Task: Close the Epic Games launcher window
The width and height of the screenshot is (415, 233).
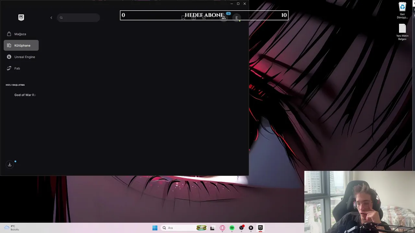Action: (x=244, y=4)
